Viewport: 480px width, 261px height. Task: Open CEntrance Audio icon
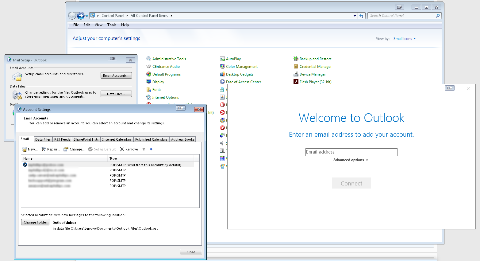tap(149, 67)
